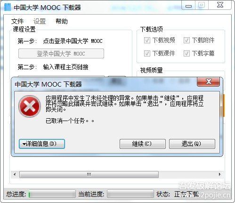Toggle the 下载视频 checkbox
Viewport: 235px width, 203px height.
147,41
